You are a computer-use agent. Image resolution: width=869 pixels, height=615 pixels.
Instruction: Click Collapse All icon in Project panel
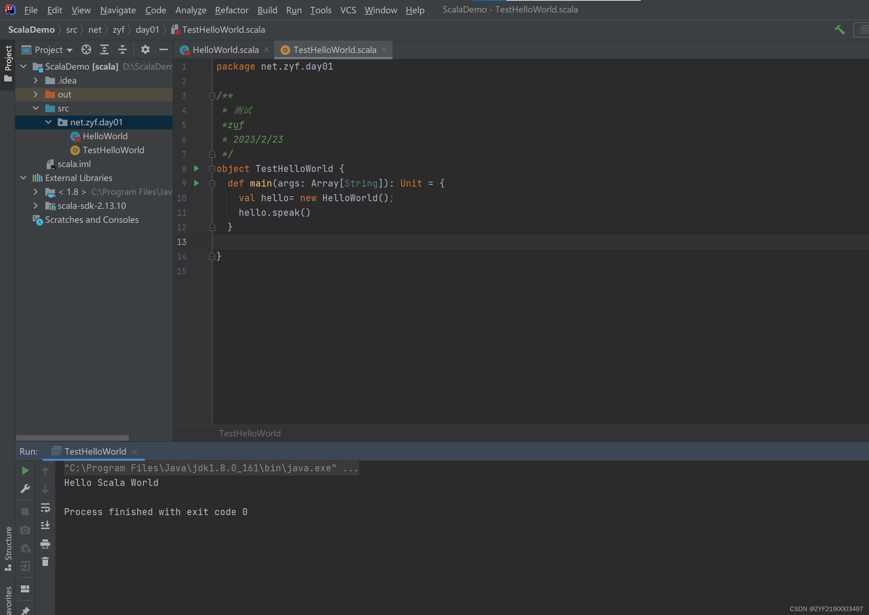pyautogui.click(x=122, y=50)
